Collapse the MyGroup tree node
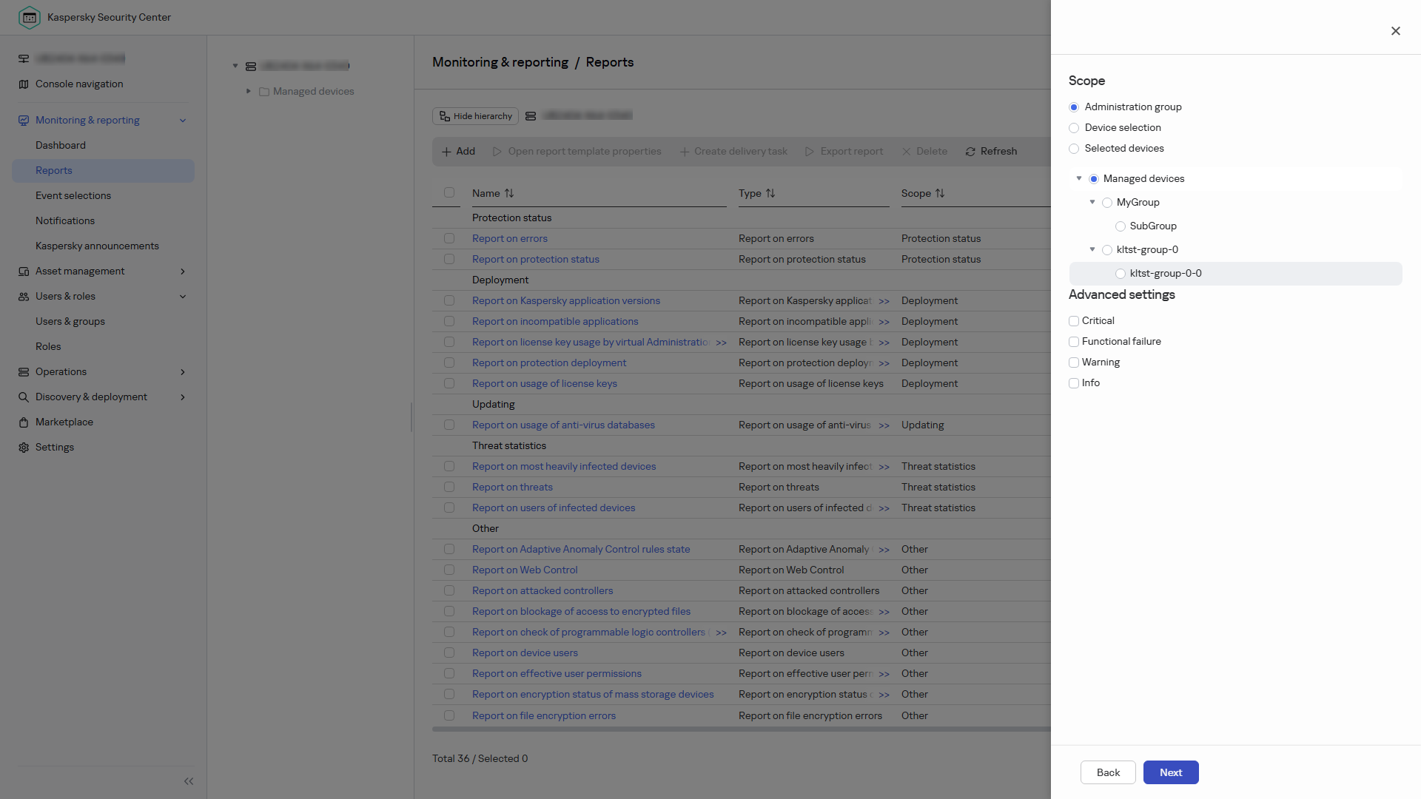The width and height of the screenshot is (1421, 799). coord(1092,202)
